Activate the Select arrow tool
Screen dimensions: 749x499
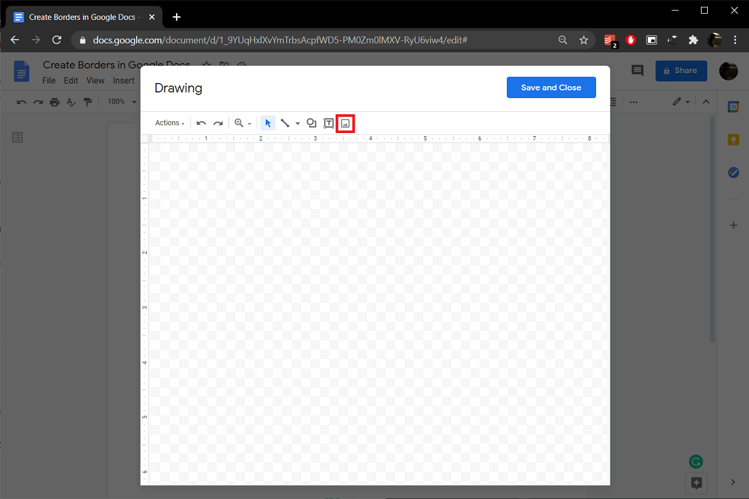coord(268,123)
